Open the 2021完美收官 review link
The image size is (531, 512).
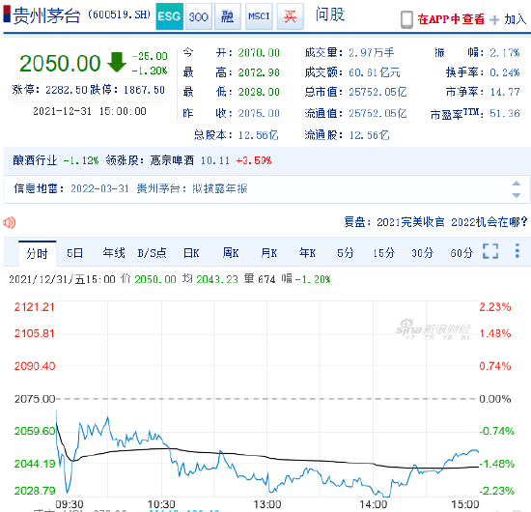(410, 222)
